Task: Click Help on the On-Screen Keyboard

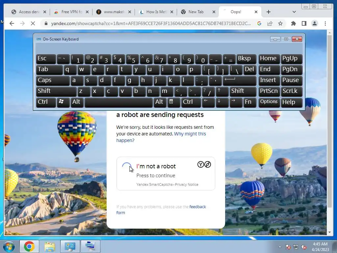Action: pos(292,102)
